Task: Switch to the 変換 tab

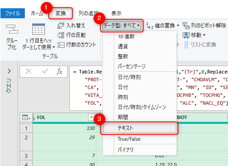Action: [x=61, y=13]
